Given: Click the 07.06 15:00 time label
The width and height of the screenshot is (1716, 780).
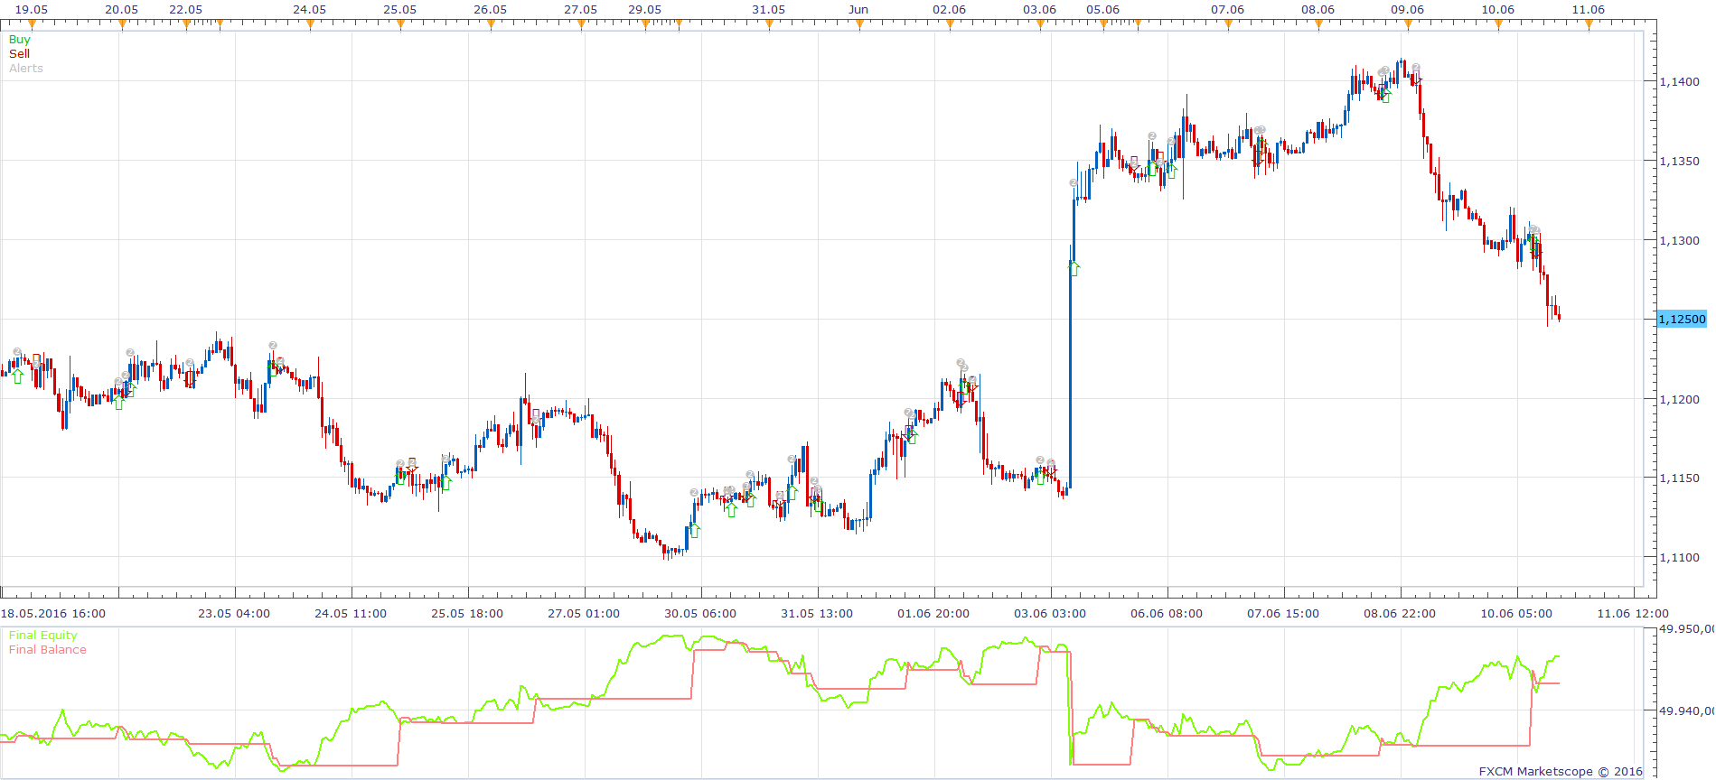Looking at the screenshot, I should 1283,614.
